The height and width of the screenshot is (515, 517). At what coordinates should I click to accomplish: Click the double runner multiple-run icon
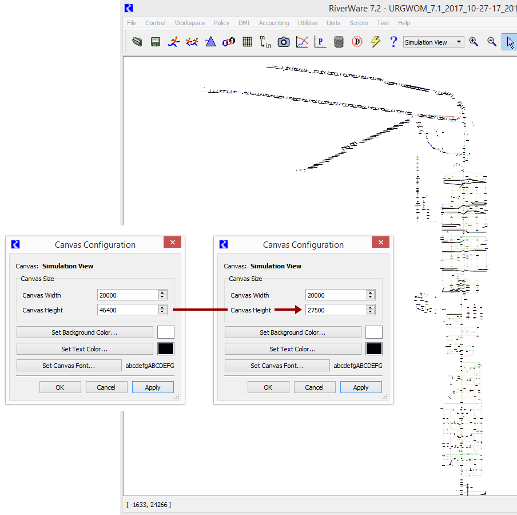click(192, 42)
